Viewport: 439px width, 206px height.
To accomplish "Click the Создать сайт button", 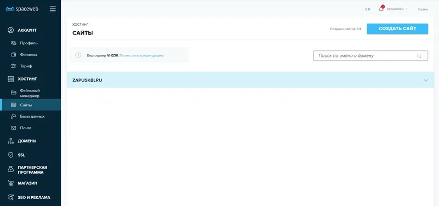I will click(397, 28).
